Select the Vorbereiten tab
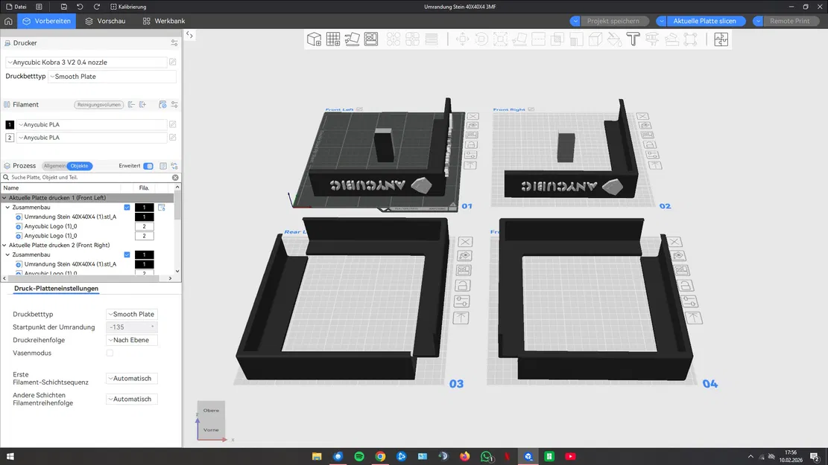828x465 pixels. (46, 21)
